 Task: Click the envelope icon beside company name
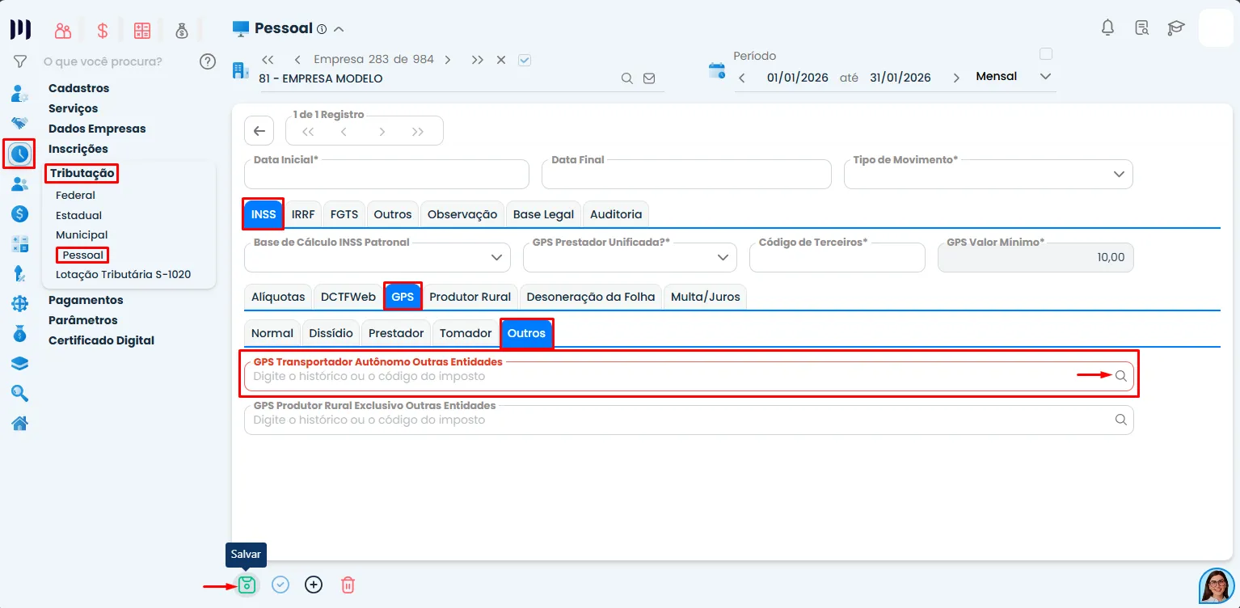tap(649, 78)
